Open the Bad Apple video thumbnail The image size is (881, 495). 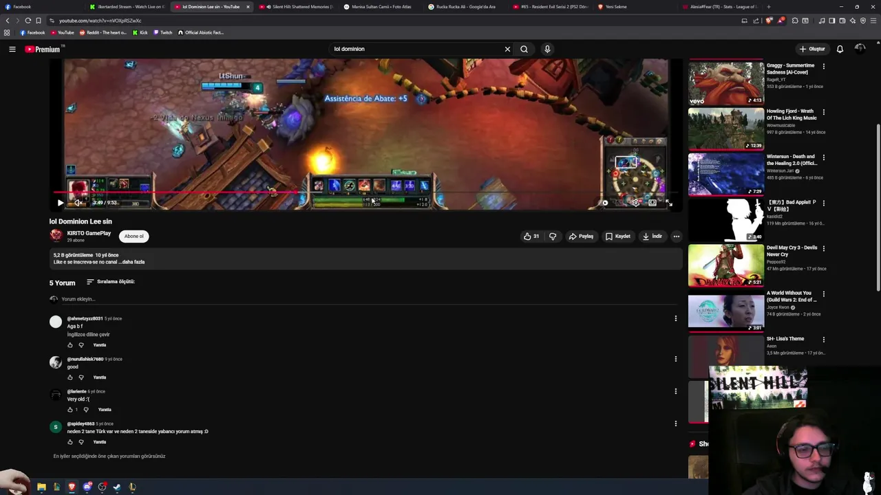pos(726,219)
